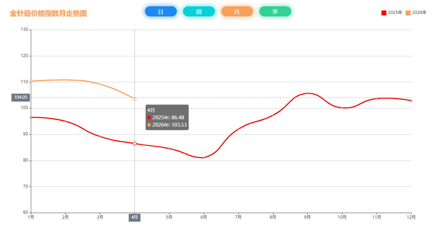
Task: Click the 104.05 y-axis pointer label
Action: click(21, 97)
